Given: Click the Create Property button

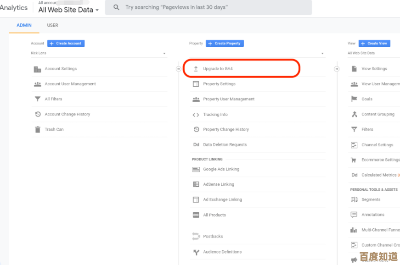Looking at the screenshot, I should (225, 44).
